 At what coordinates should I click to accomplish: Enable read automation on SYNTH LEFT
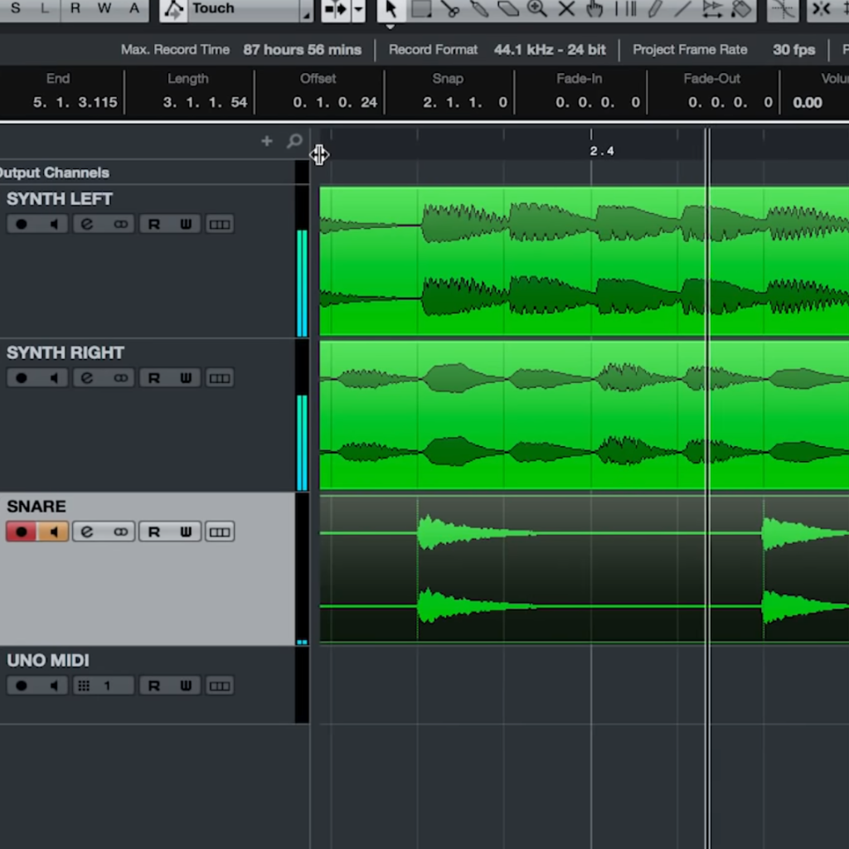(153, 224)
